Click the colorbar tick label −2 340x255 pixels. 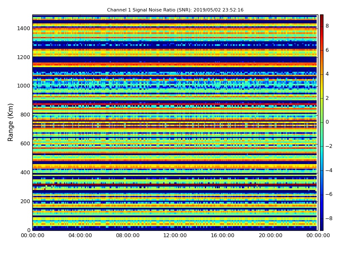click(x=329, y=146)
